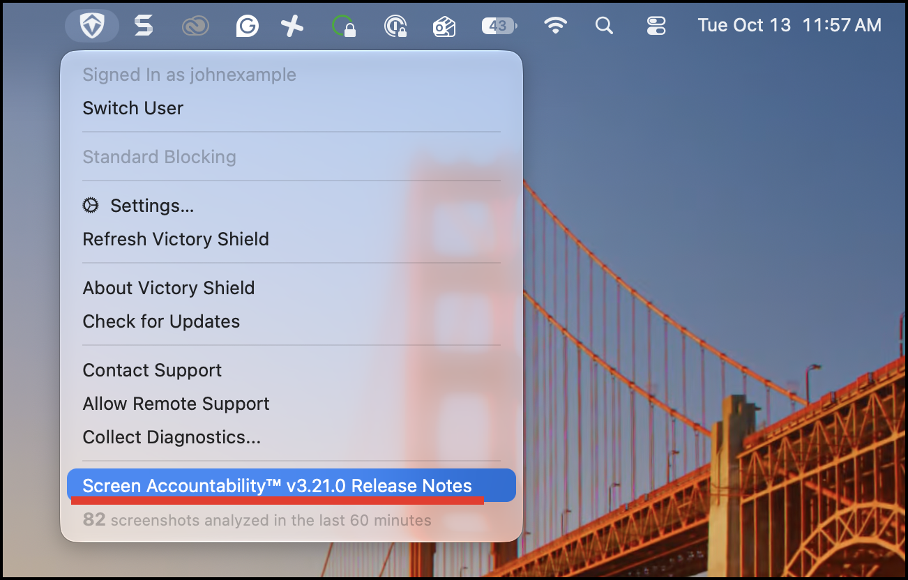Click the date and time clock

click(789, 26)
